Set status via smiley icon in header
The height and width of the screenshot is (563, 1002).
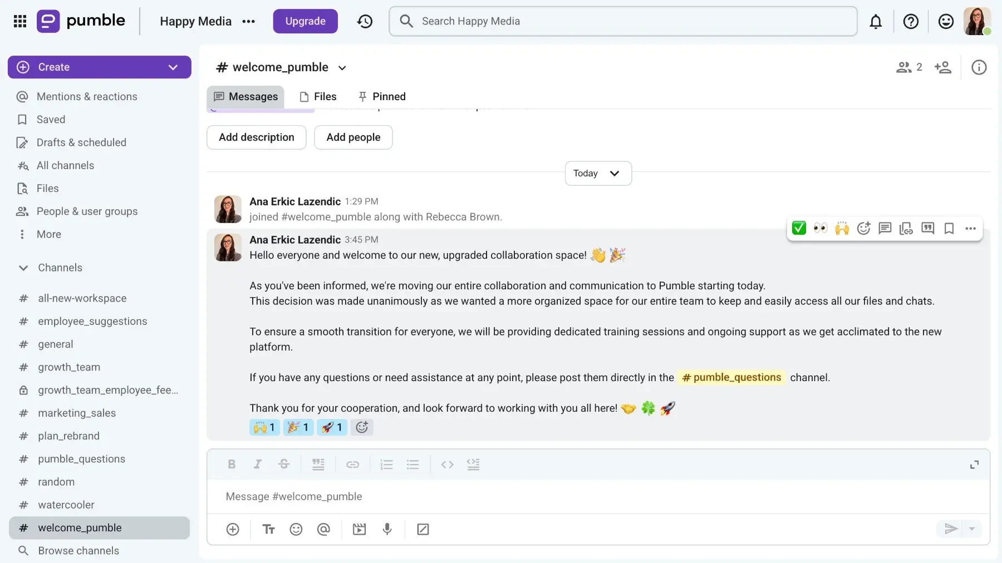tap(946, 21)
